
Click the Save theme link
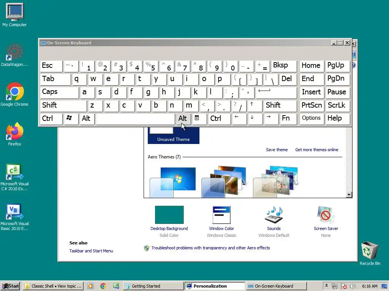pyautogui.click(x=277, y=150)
